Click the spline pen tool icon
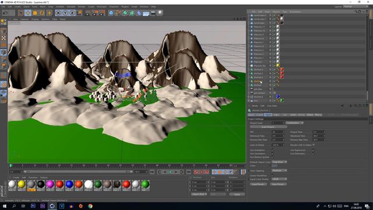The width and height of the screenshot is (373, 210). pyautogui.click(x=118, y=13)
